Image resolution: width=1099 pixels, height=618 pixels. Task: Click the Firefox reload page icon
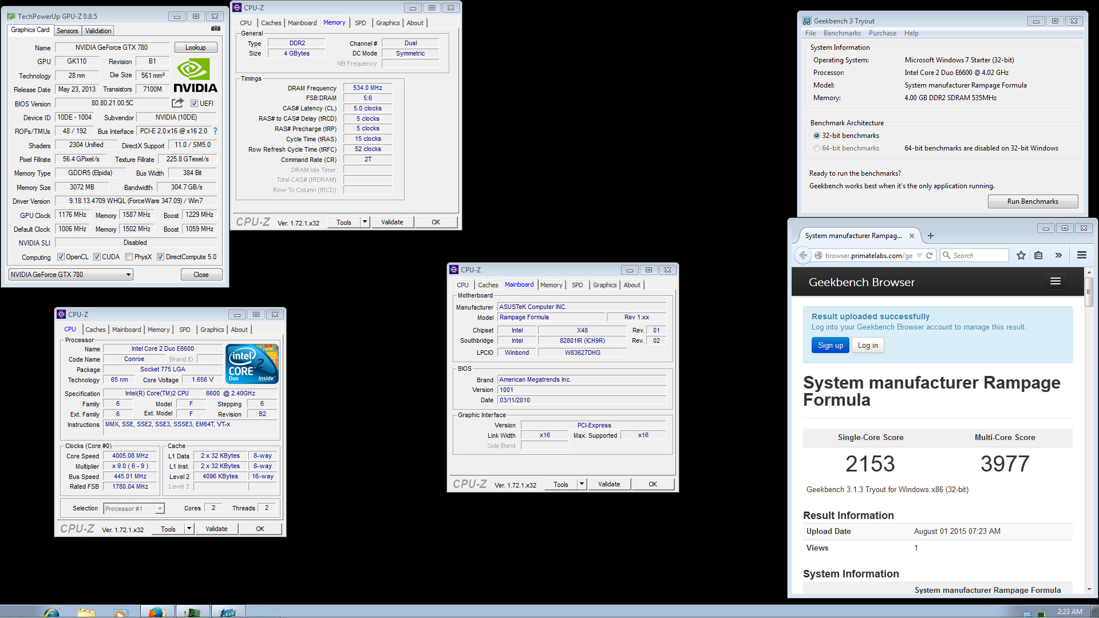point(929,255)
